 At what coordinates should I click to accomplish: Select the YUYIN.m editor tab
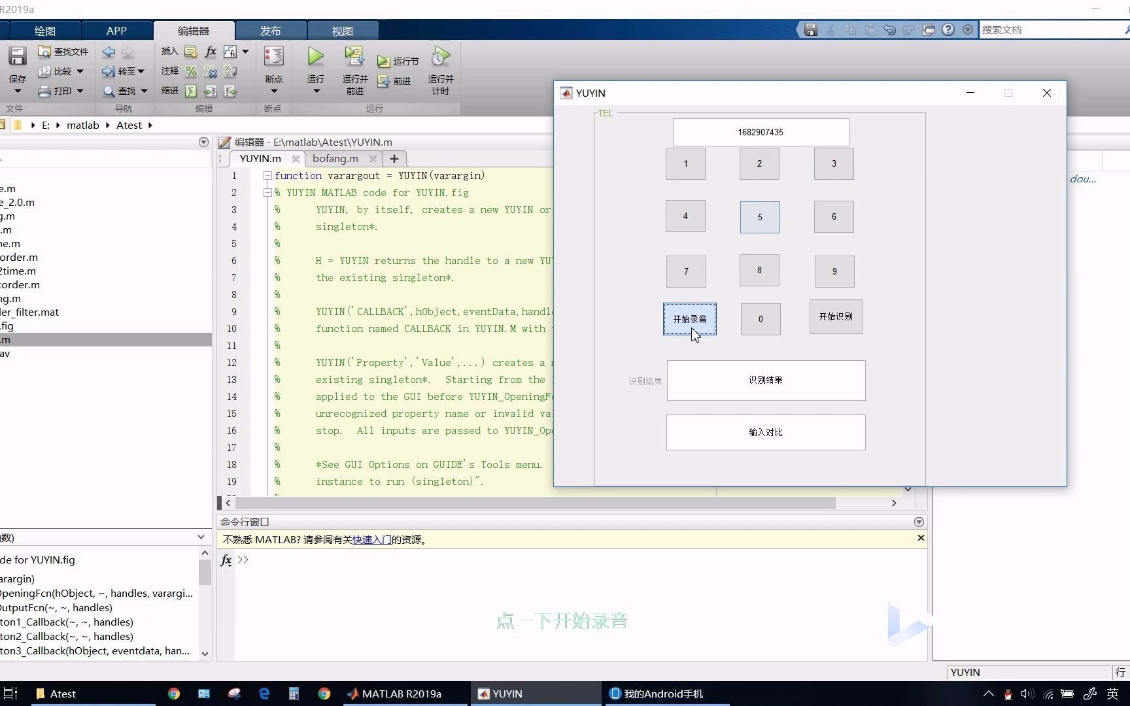click(260, 159)
